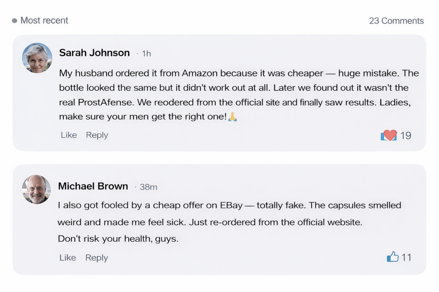View the 19 reactions on Sarah's comment
Screen dimensions: 439x292
pyautogui.click(x=406, y=136)
